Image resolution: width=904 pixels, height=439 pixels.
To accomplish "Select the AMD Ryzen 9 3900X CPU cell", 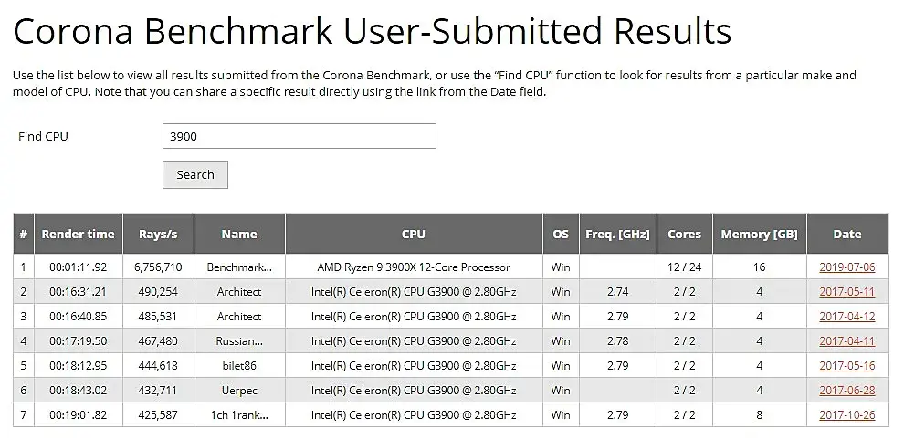I will (x=414, y=267).
